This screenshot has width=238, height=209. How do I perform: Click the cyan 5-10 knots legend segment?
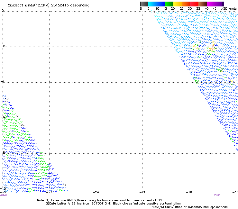coord(152,4)
